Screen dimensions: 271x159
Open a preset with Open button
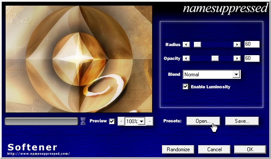203,121
